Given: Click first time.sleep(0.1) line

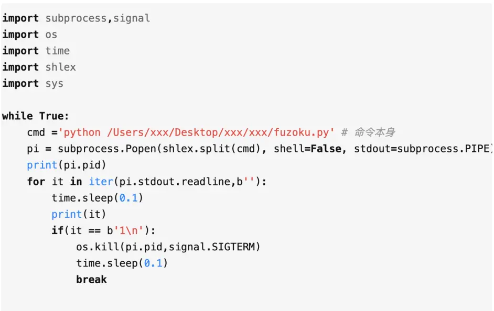Looking at the screenshot, I should click(98, 198).
